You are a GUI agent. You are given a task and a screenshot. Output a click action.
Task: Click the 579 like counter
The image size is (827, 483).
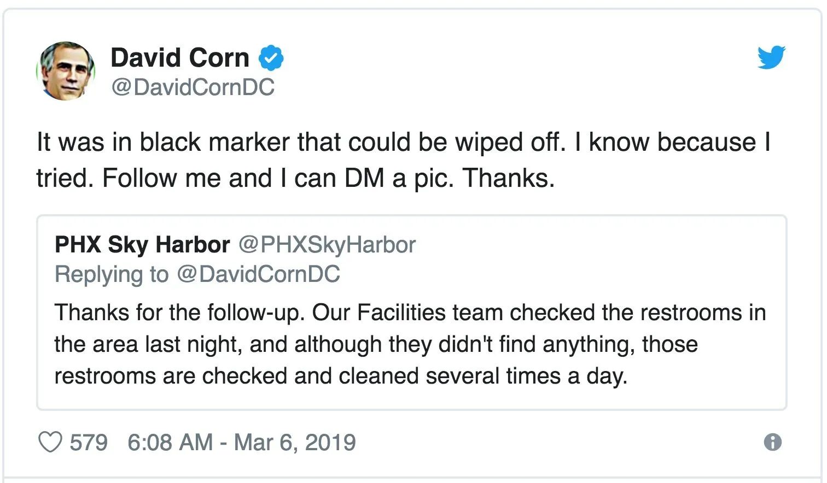click(x=90, y=441)
